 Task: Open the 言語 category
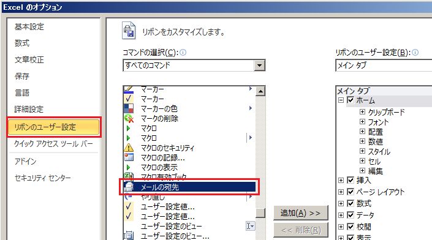pyautogui.click(x=22, y=92)
